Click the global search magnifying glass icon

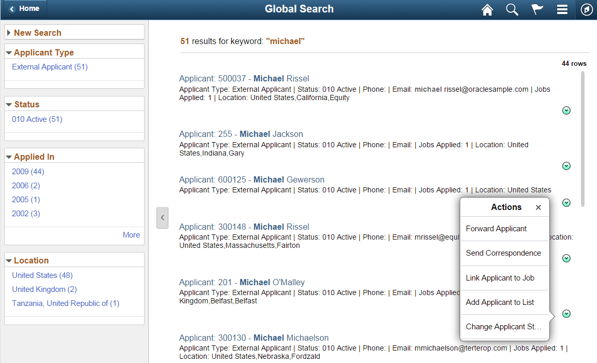512,9
